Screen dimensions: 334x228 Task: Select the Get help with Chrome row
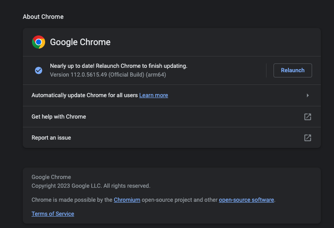(x=172, y=117)
